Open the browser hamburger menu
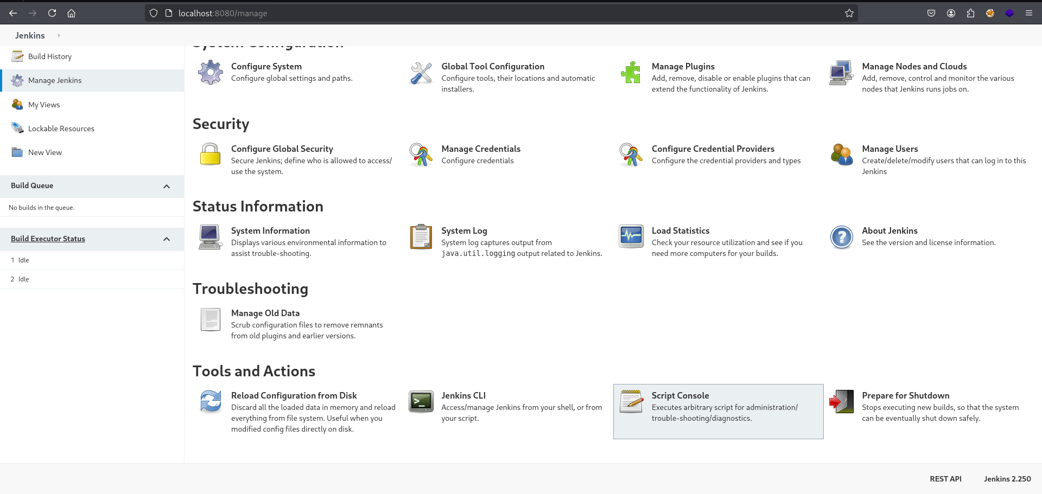Image resolution: width=1042 pixels, height=494 pixels. point(1029,13)
